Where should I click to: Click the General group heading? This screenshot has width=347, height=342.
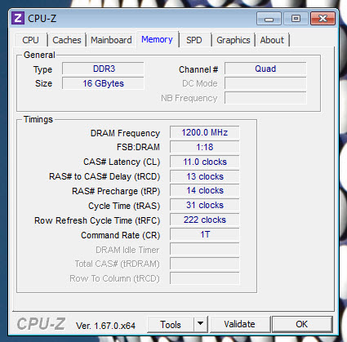39,55
